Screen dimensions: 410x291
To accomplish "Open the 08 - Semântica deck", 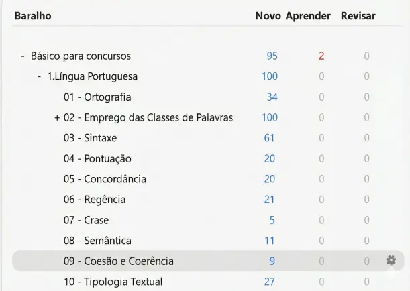I will [x=97, y=241].
